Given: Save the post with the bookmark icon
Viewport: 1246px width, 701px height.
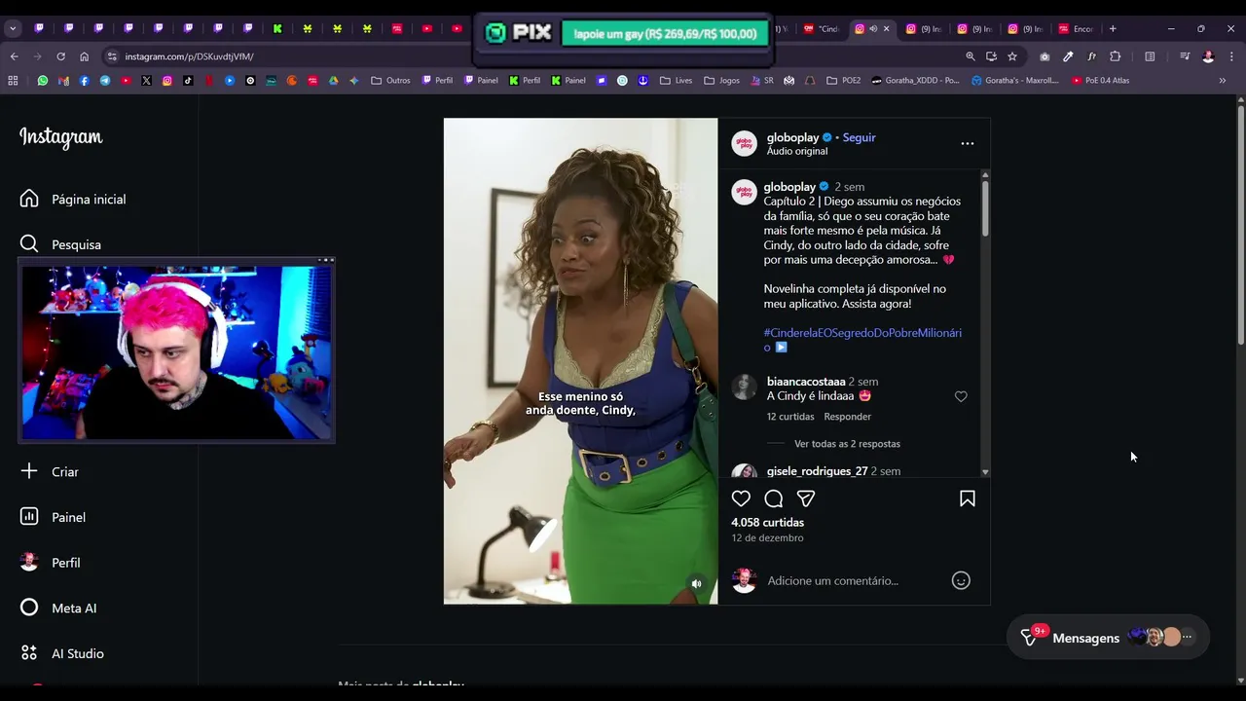Looking at the screenshot, I should click(x=968, y=498).
